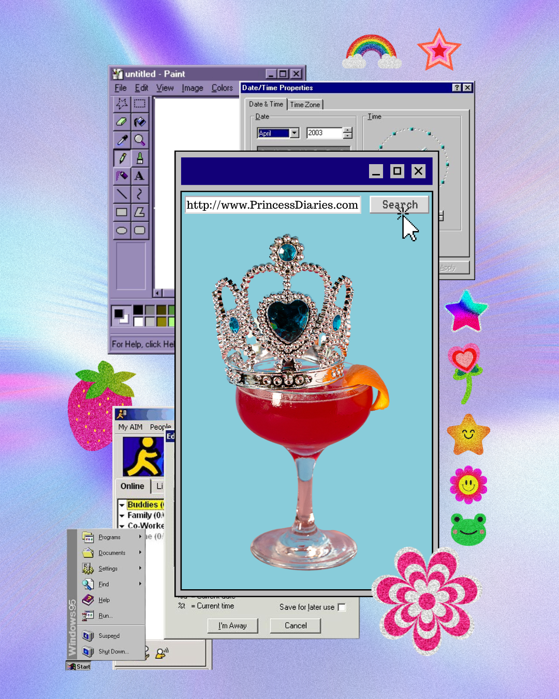Select the Date & Time tab
559x699 pixels.
tap(266, 104)
